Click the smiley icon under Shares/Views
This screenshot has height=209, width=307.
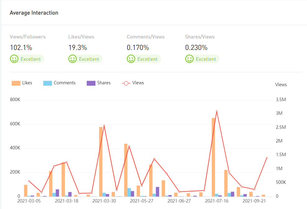point(190,59)
